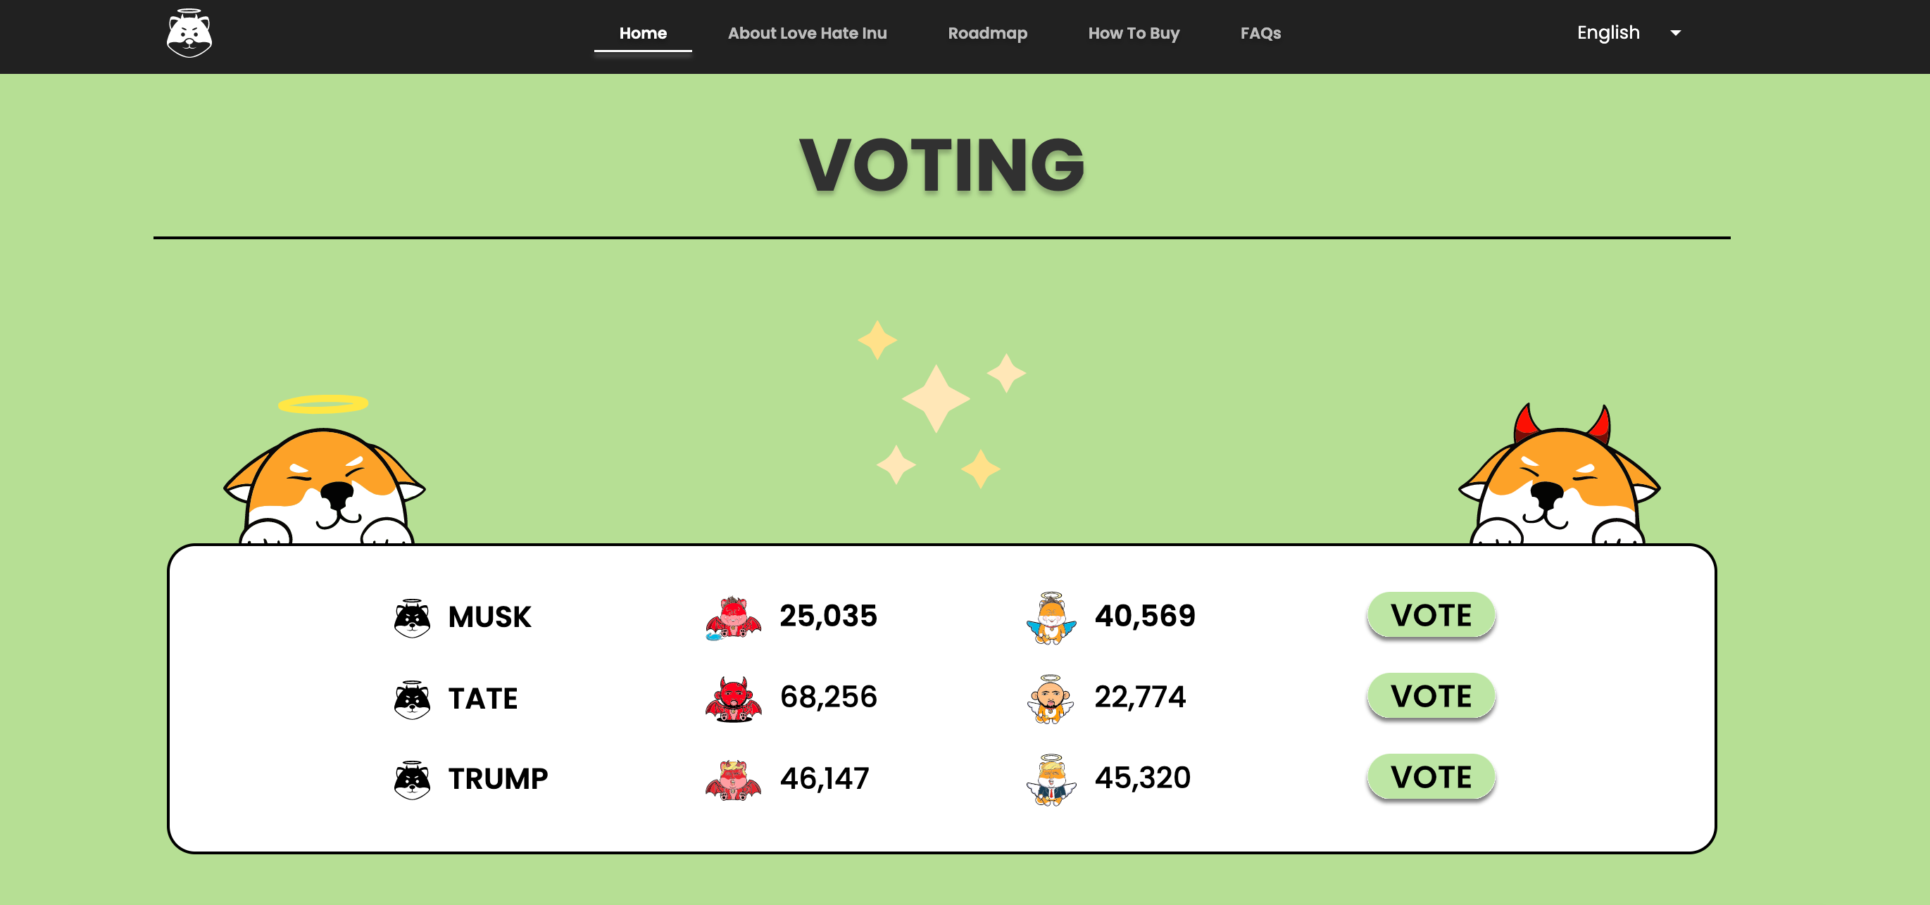This screenshot has height=905, width=1930.
Task: Click the dog head icon beside TRUMP
Action: tap(412, 780)
